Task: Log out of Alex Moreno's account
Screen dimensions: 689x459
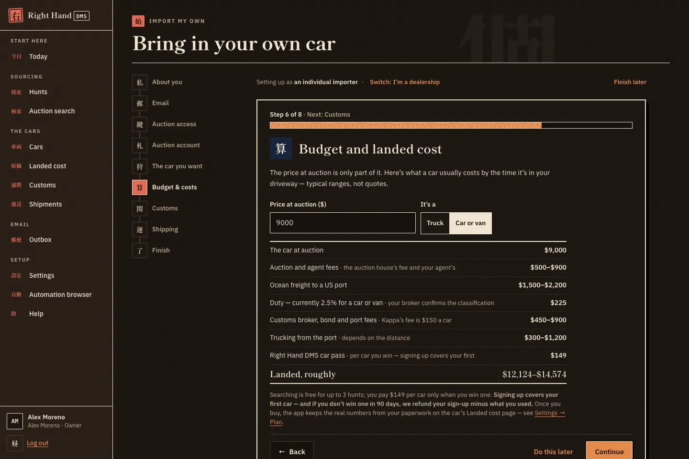Action: 37,443
